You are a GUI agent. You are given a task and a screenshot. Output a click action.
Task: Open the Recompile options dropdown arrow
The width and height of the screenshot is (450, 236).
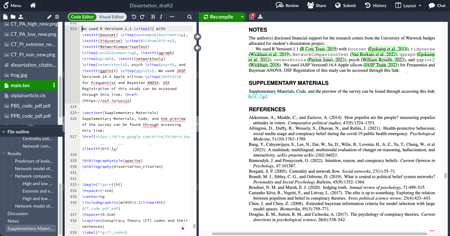point(242,17)
